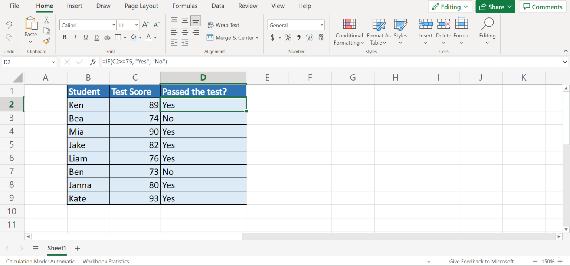The height and width of the screenshot is (266, 570).
Task: Apply Percent Style formatting
Action: pos(288,37)
